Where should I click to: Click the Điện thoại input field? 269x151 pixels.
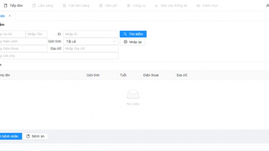[x=23, y=48]
